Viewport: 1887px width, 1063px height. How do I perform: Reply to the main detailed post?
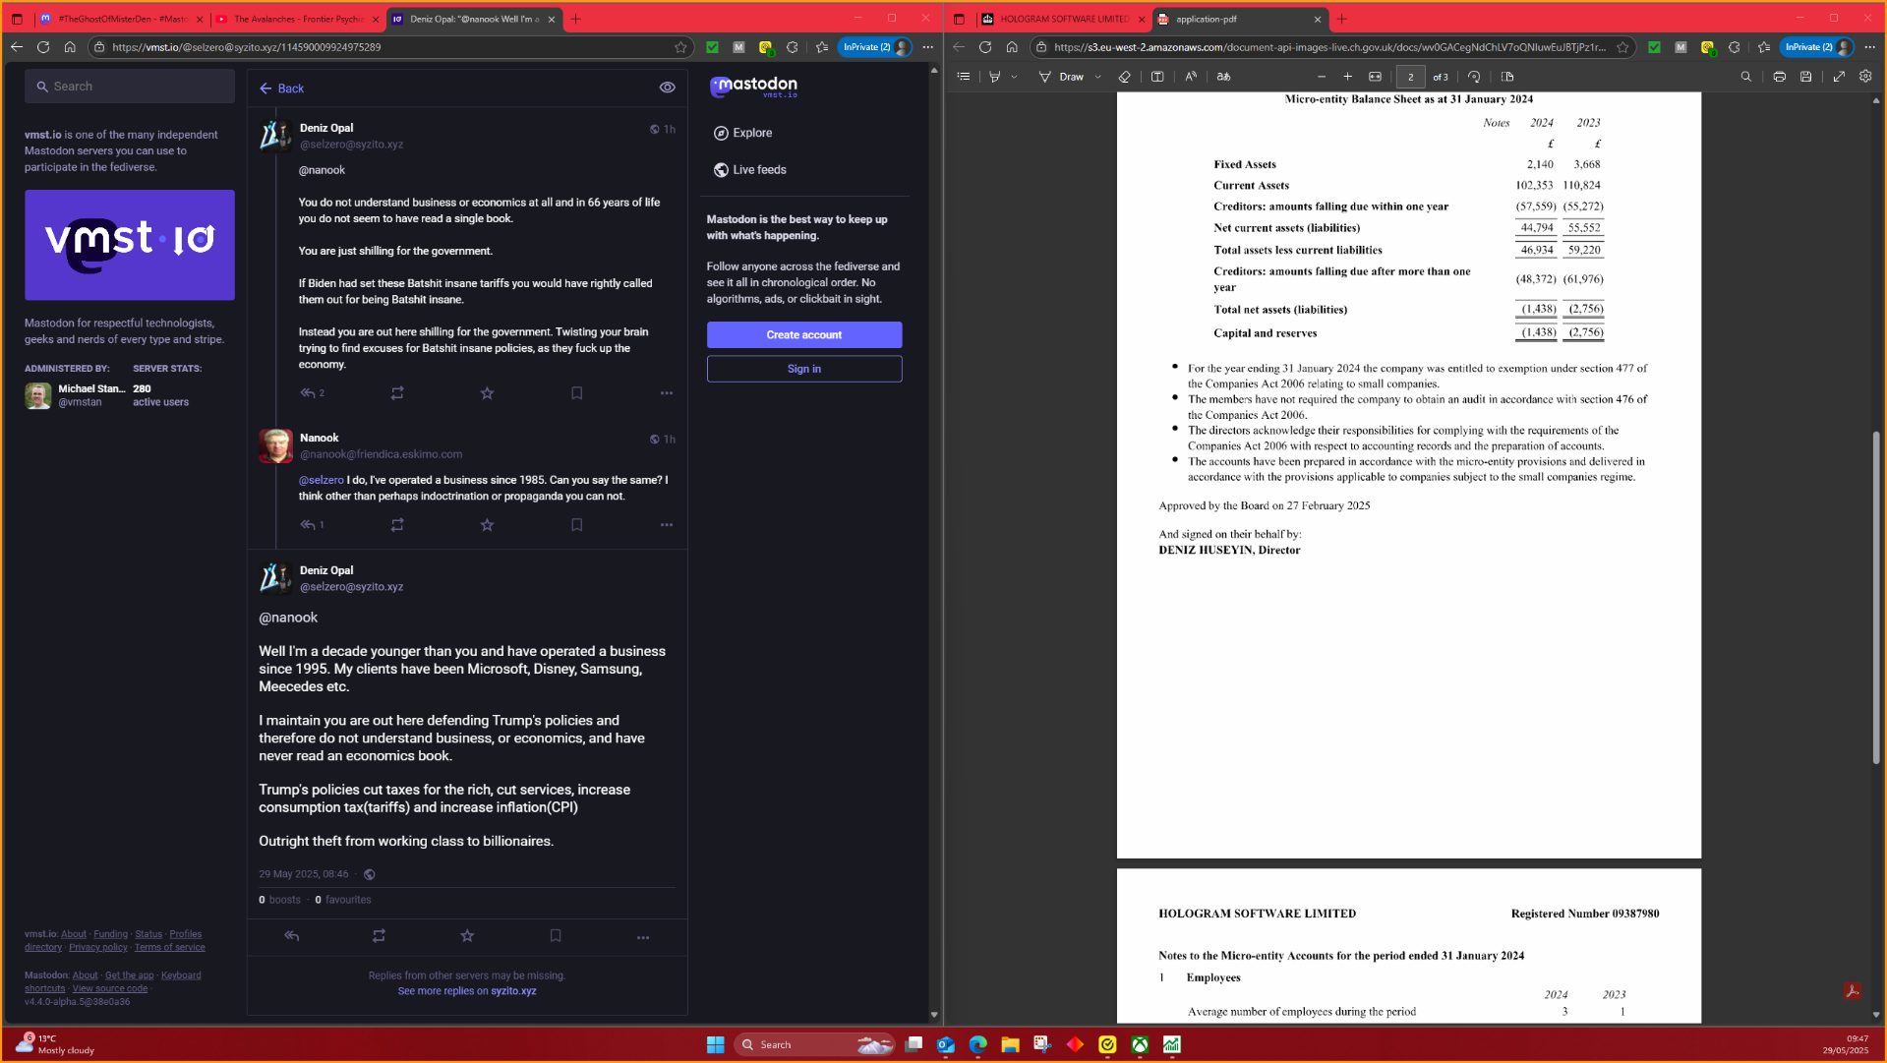[292, 936]
